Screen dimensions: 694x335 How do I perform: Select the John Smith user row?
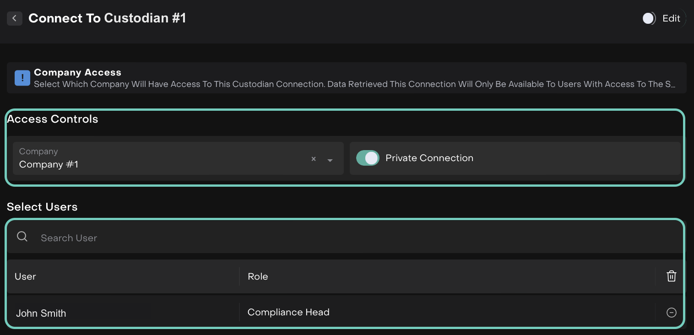[x=41, y=313]
